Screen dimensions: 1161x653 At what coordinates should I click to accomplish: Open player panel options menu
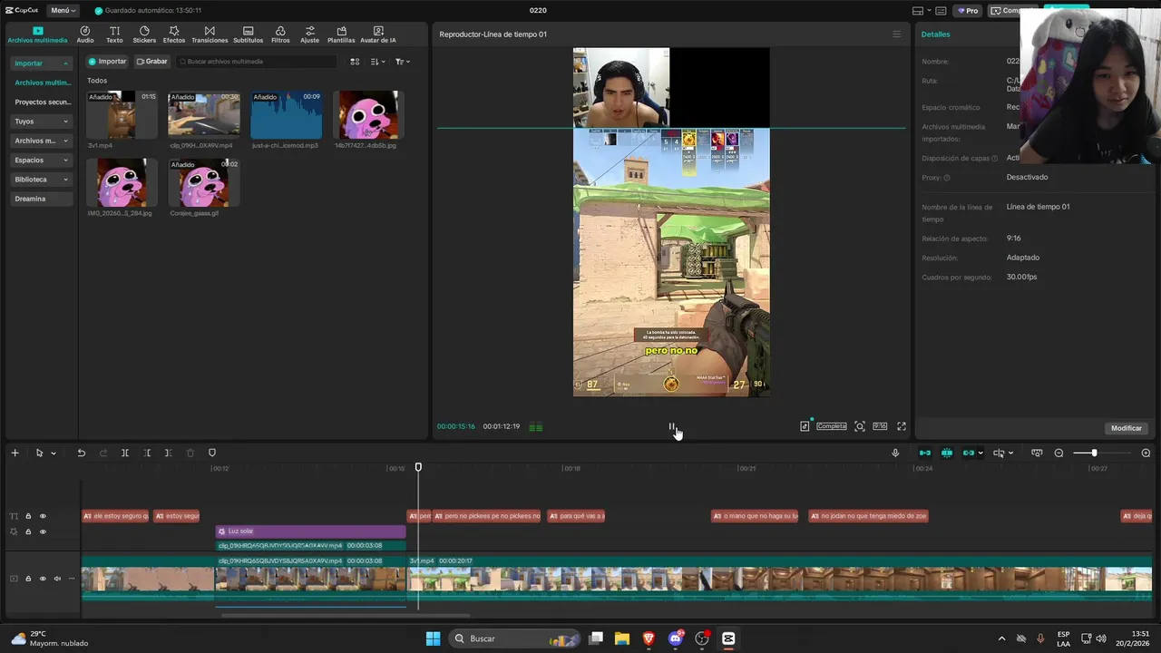(x=897, y=34)
